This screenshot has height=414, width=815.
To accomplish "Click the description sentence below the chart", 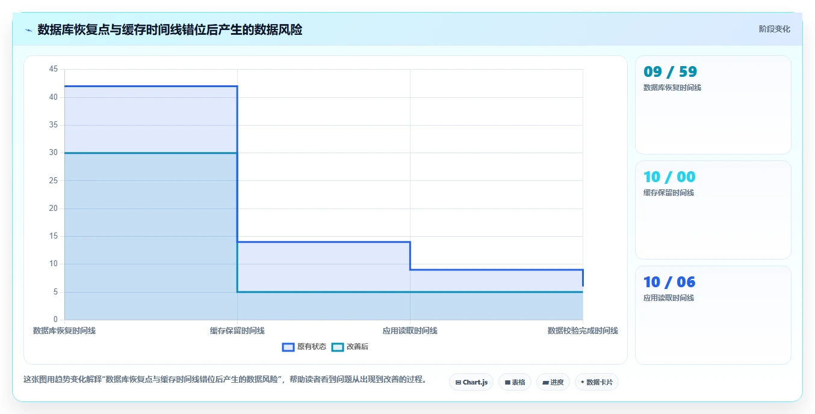I will pos(225,380).
